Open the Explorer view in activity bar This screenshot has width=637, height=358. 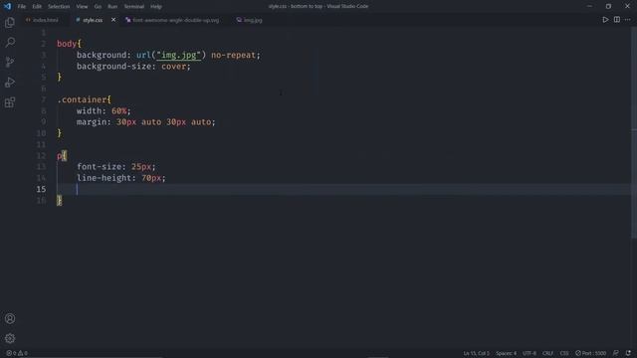point(10,22)
